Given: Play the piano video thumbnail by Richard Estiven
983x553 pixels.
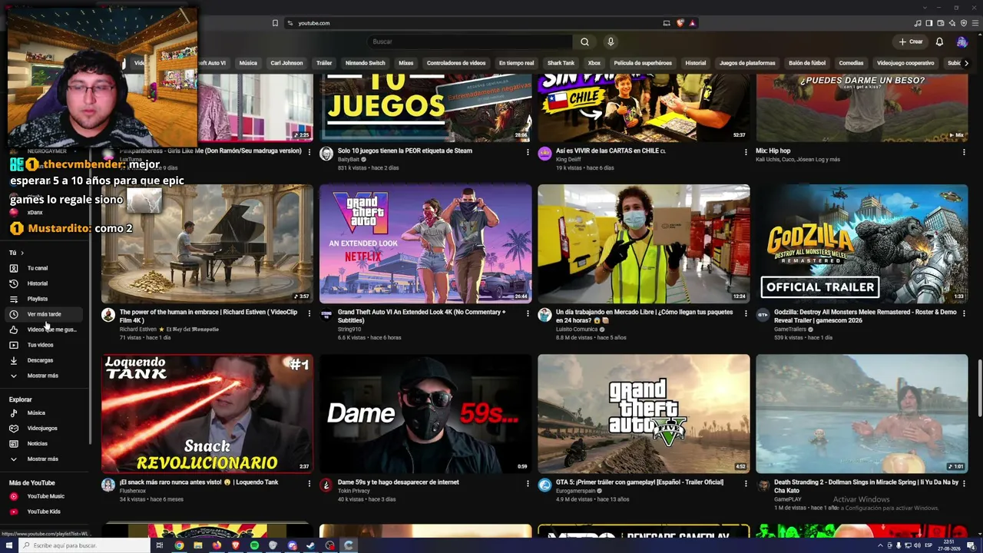Looking at the screenshot, I should point(207,244).
